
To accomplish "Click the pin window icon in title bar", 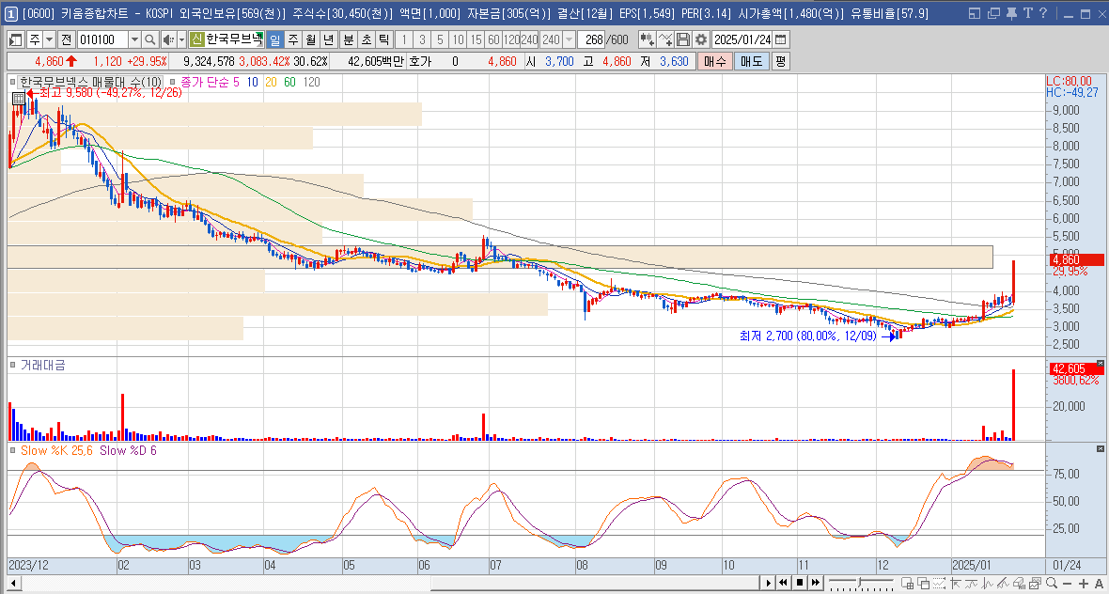I will pyautogui.click(x=1011, y=13).
